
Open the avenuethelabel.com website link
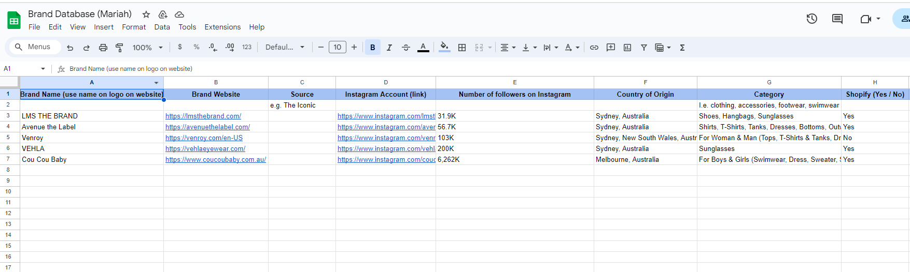(207, 127)
